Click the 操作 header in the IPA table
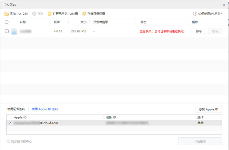Image resolution: width=229 pixels, height=150 pixels. coord(195,22)
